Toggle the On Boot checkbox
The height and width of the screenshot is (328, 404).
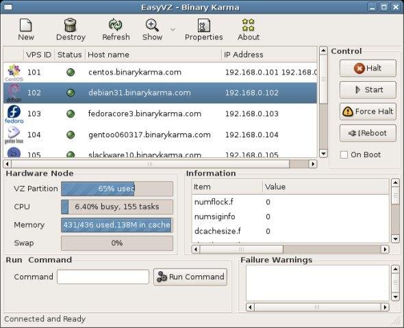pos(344,154)
